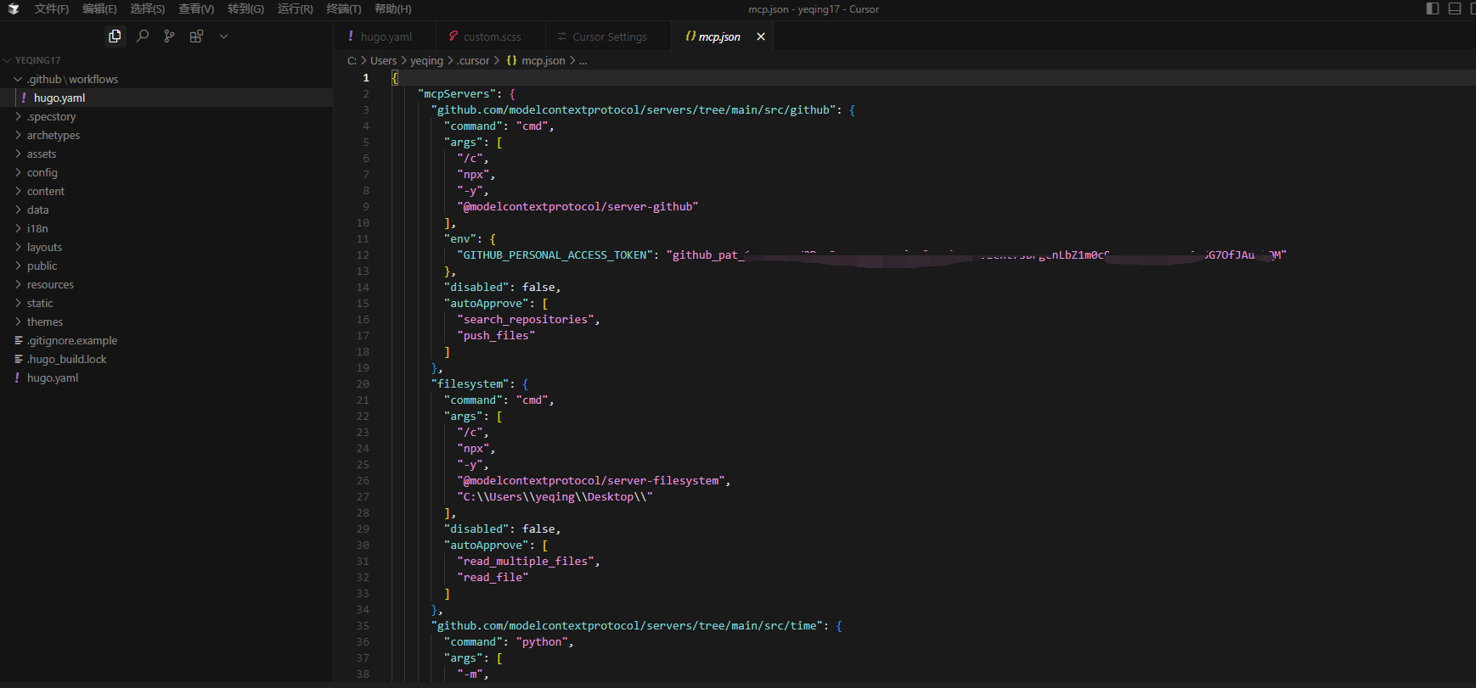Click the JSON icon in the breadcrumb

click(511, 61)
